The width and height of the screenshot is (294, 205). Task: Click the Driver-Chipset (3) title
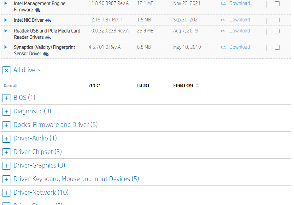[38, 152]
